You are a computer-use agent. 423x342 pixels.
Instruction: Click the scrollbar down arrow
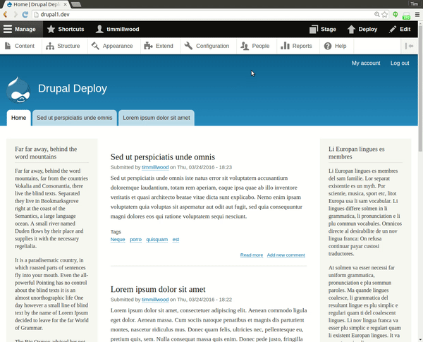coord(420,339)
